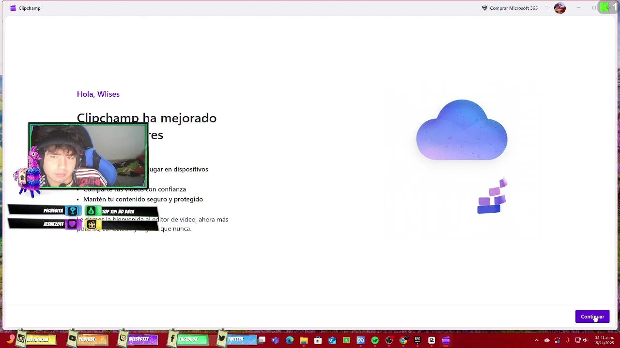Image resolution: width=620 pixels, height=348 pixels.
Task: Open Google Chrome from the taskbar
Action: 403,340
